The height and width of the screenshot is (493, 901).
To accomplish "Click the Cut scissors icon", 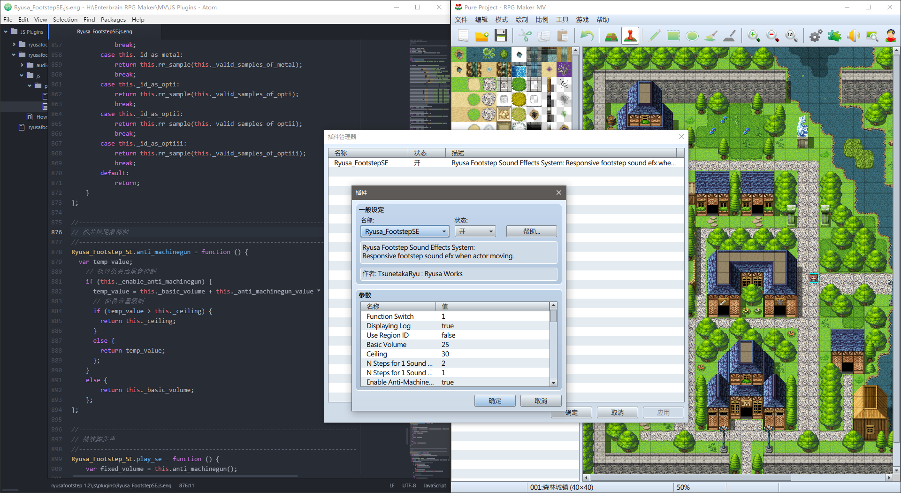I will (525, 36).
